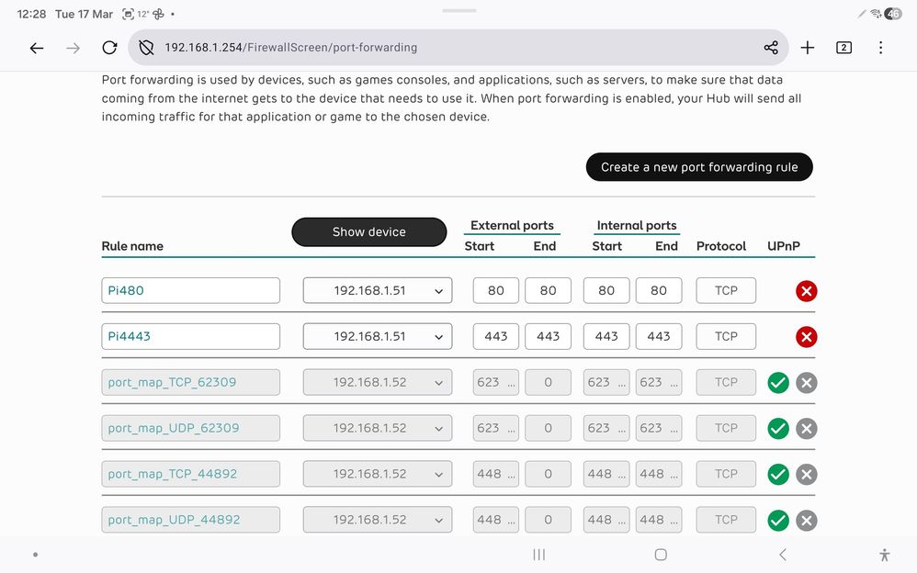Click the green check on port_map_TCP_44892

coord(778,474)
